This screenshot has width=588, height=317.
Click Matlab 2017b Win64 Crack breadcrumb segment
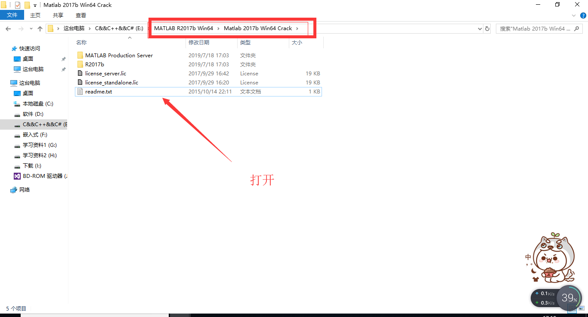tap(258, 28)
